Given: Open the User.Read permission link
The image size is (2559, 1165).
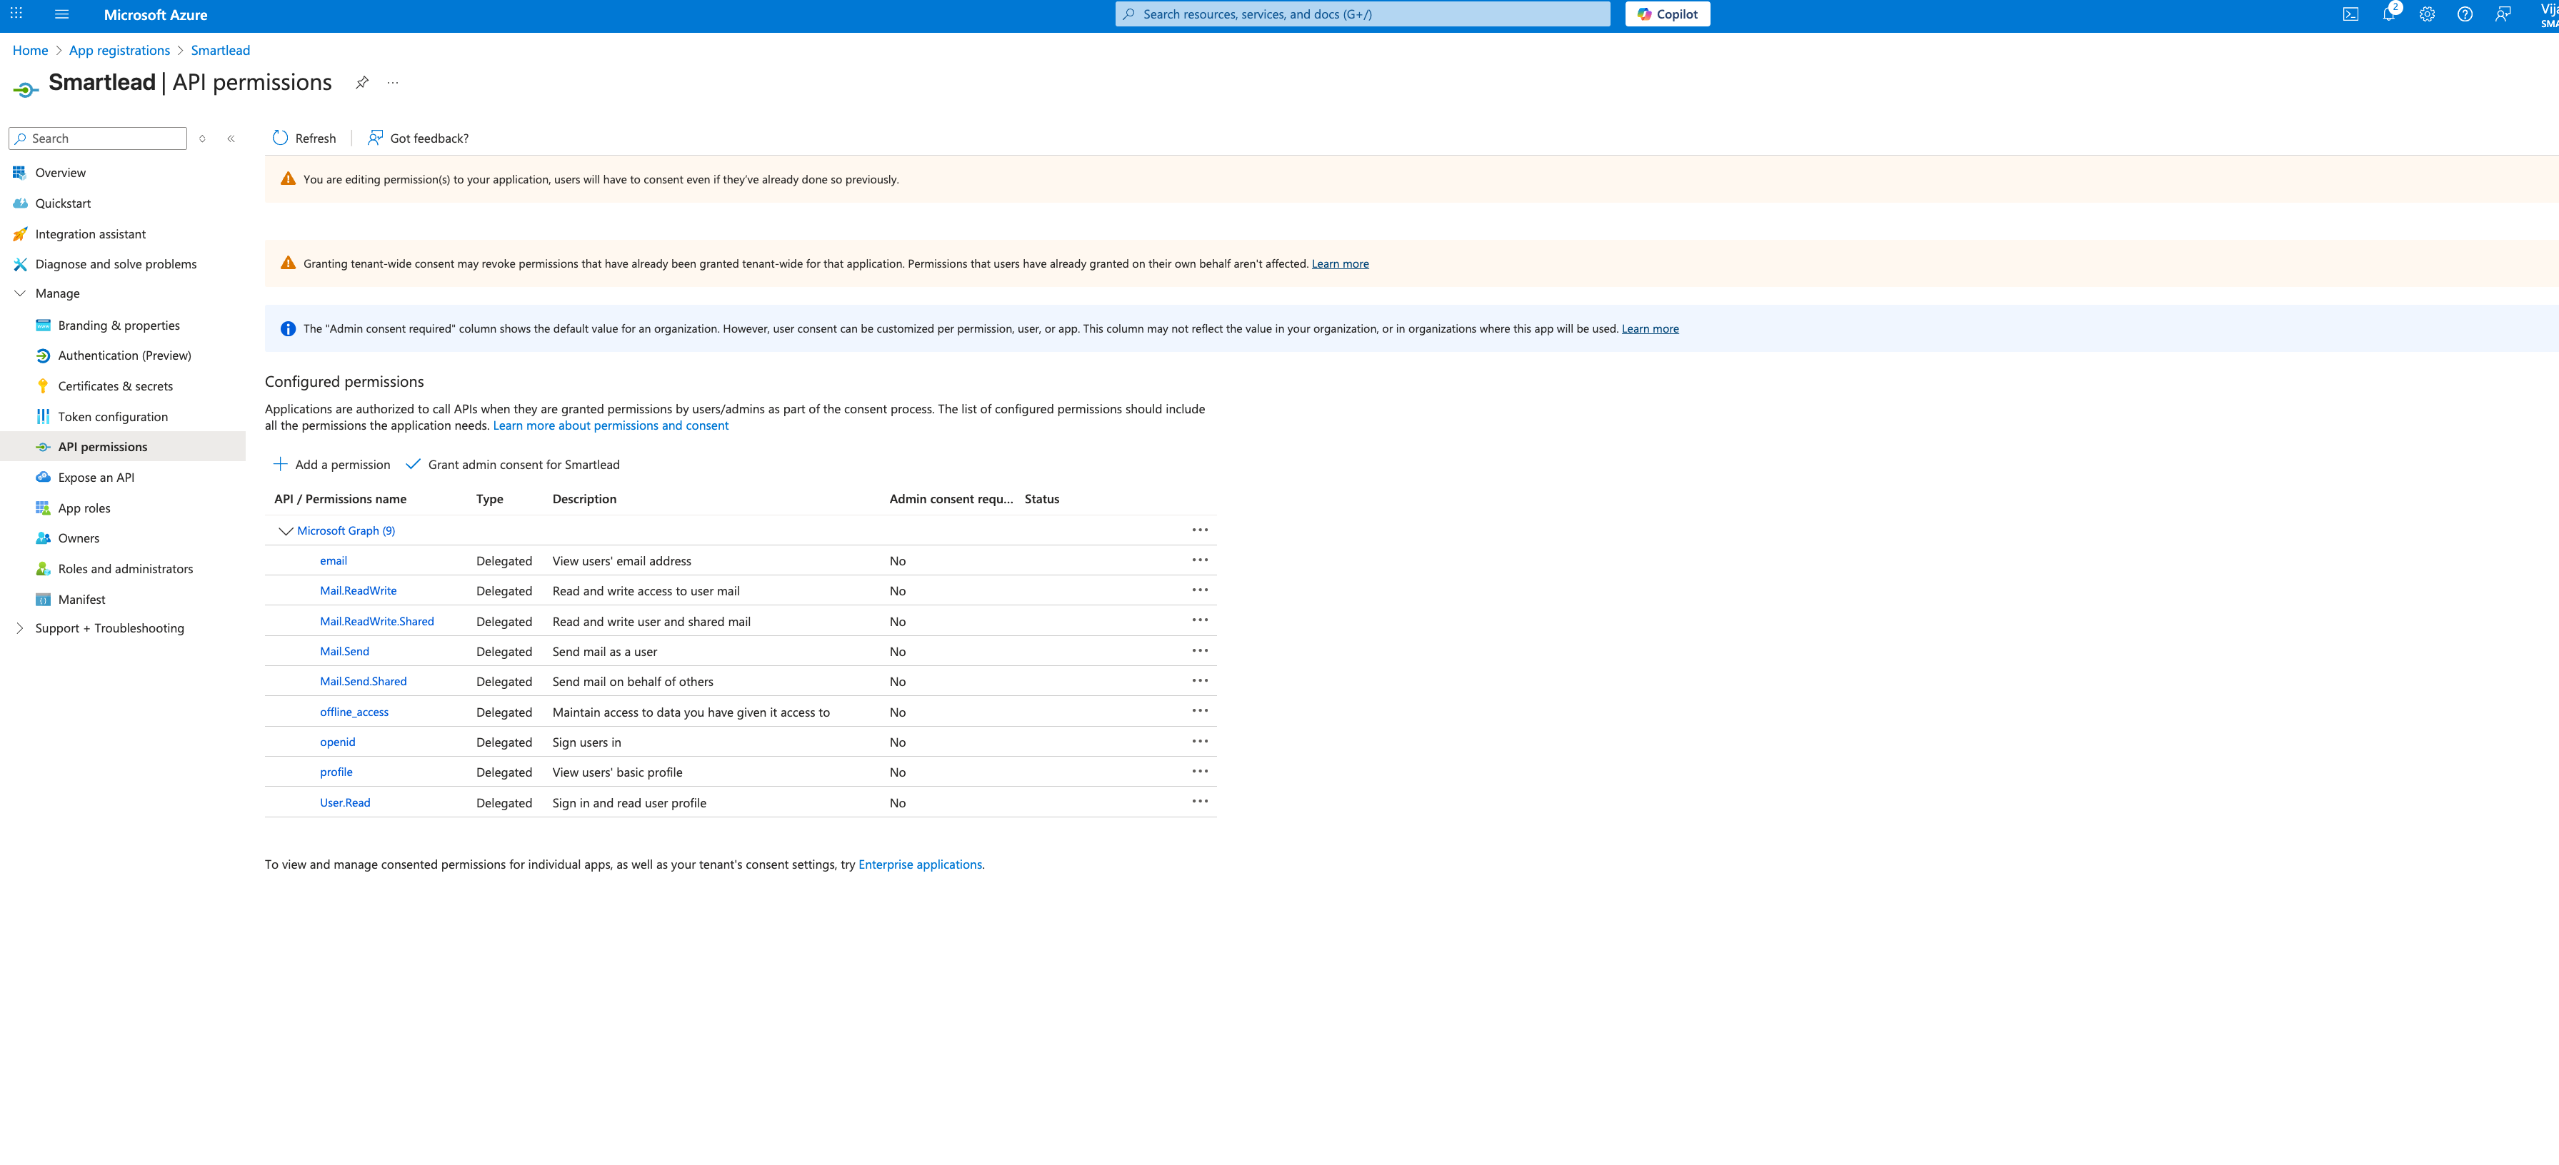Looking at the screenshot, I should pos(346,802).
